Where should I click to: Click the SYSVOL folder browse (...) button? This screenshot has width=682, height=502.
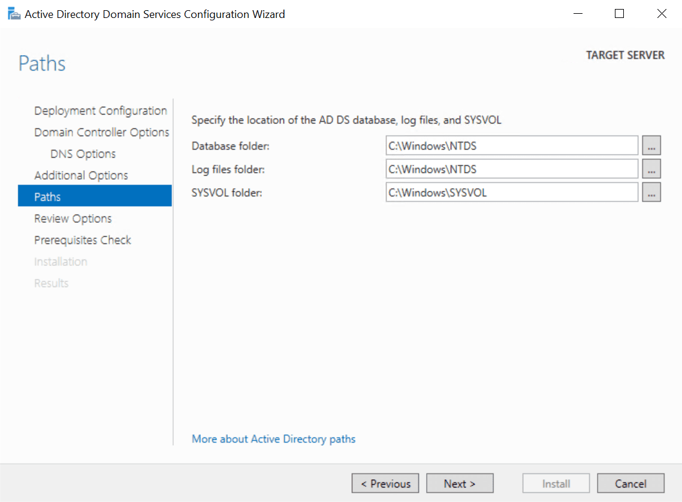(651, 192)
